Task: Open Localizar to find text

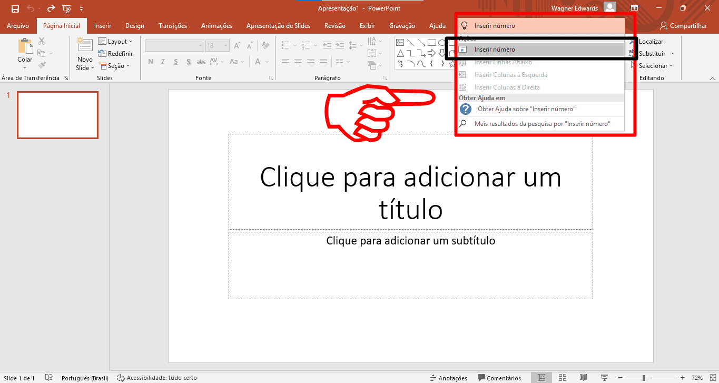Action: [x=650, y=41]
